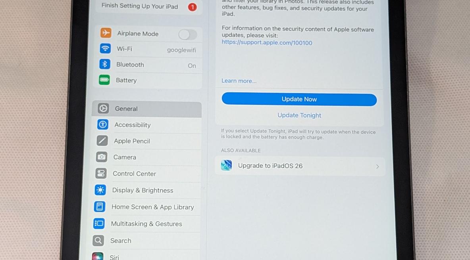Screen dimensions: 470x260
Task: Tap the iPadOS 26 upgrade icon
Action: point(226,165)
